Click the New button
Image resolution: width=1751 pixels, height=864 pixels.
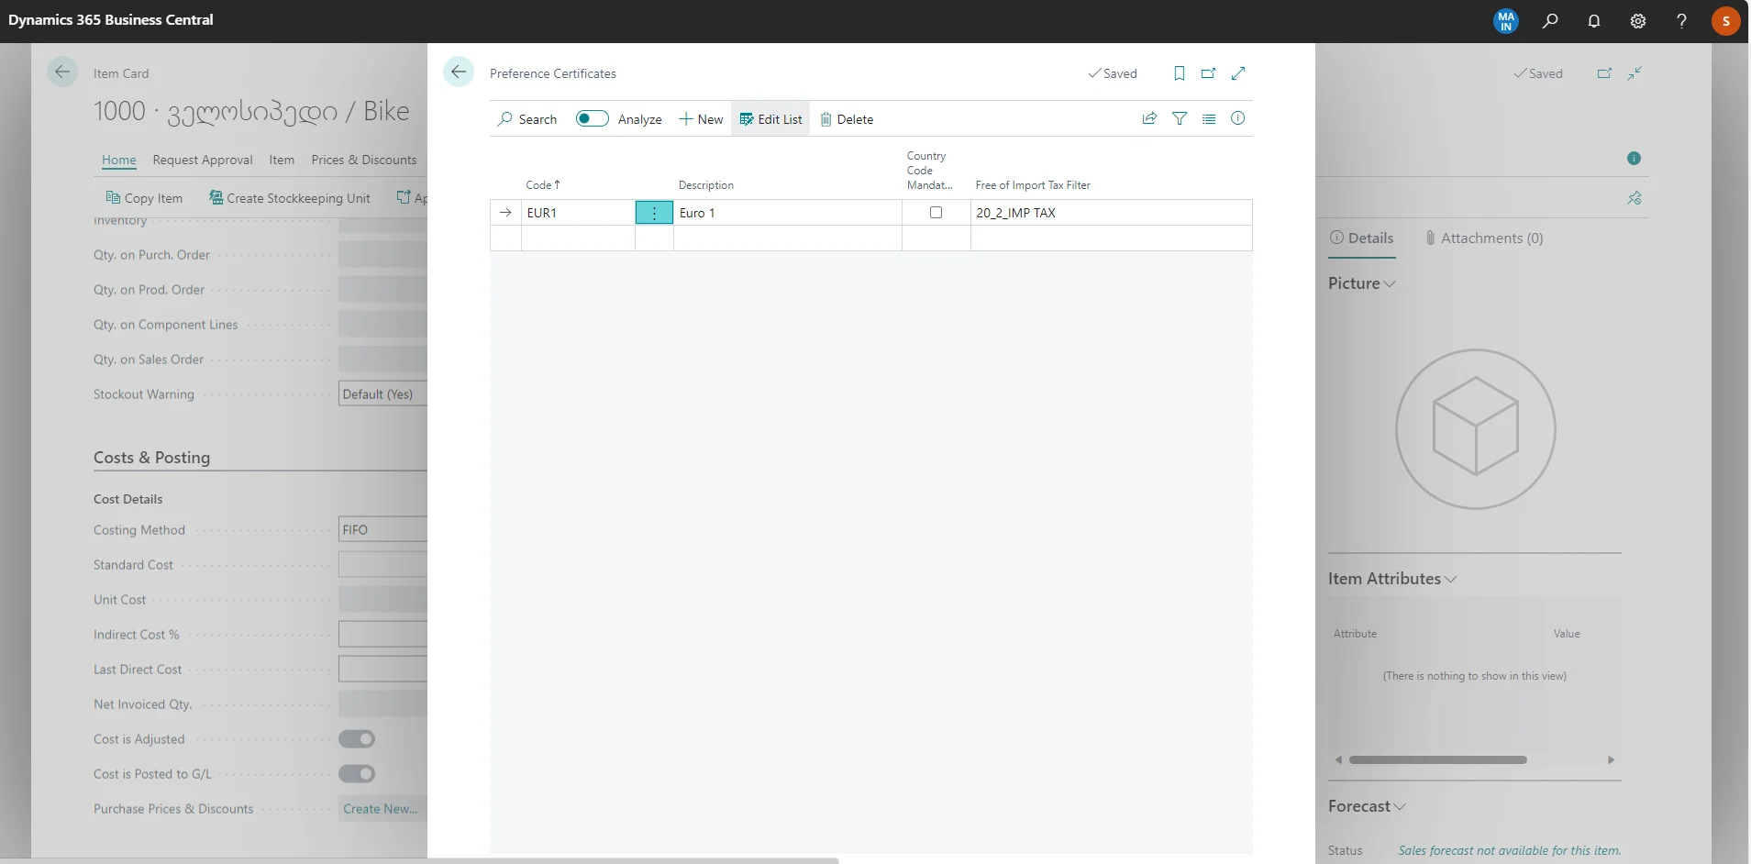click(701, 119)
